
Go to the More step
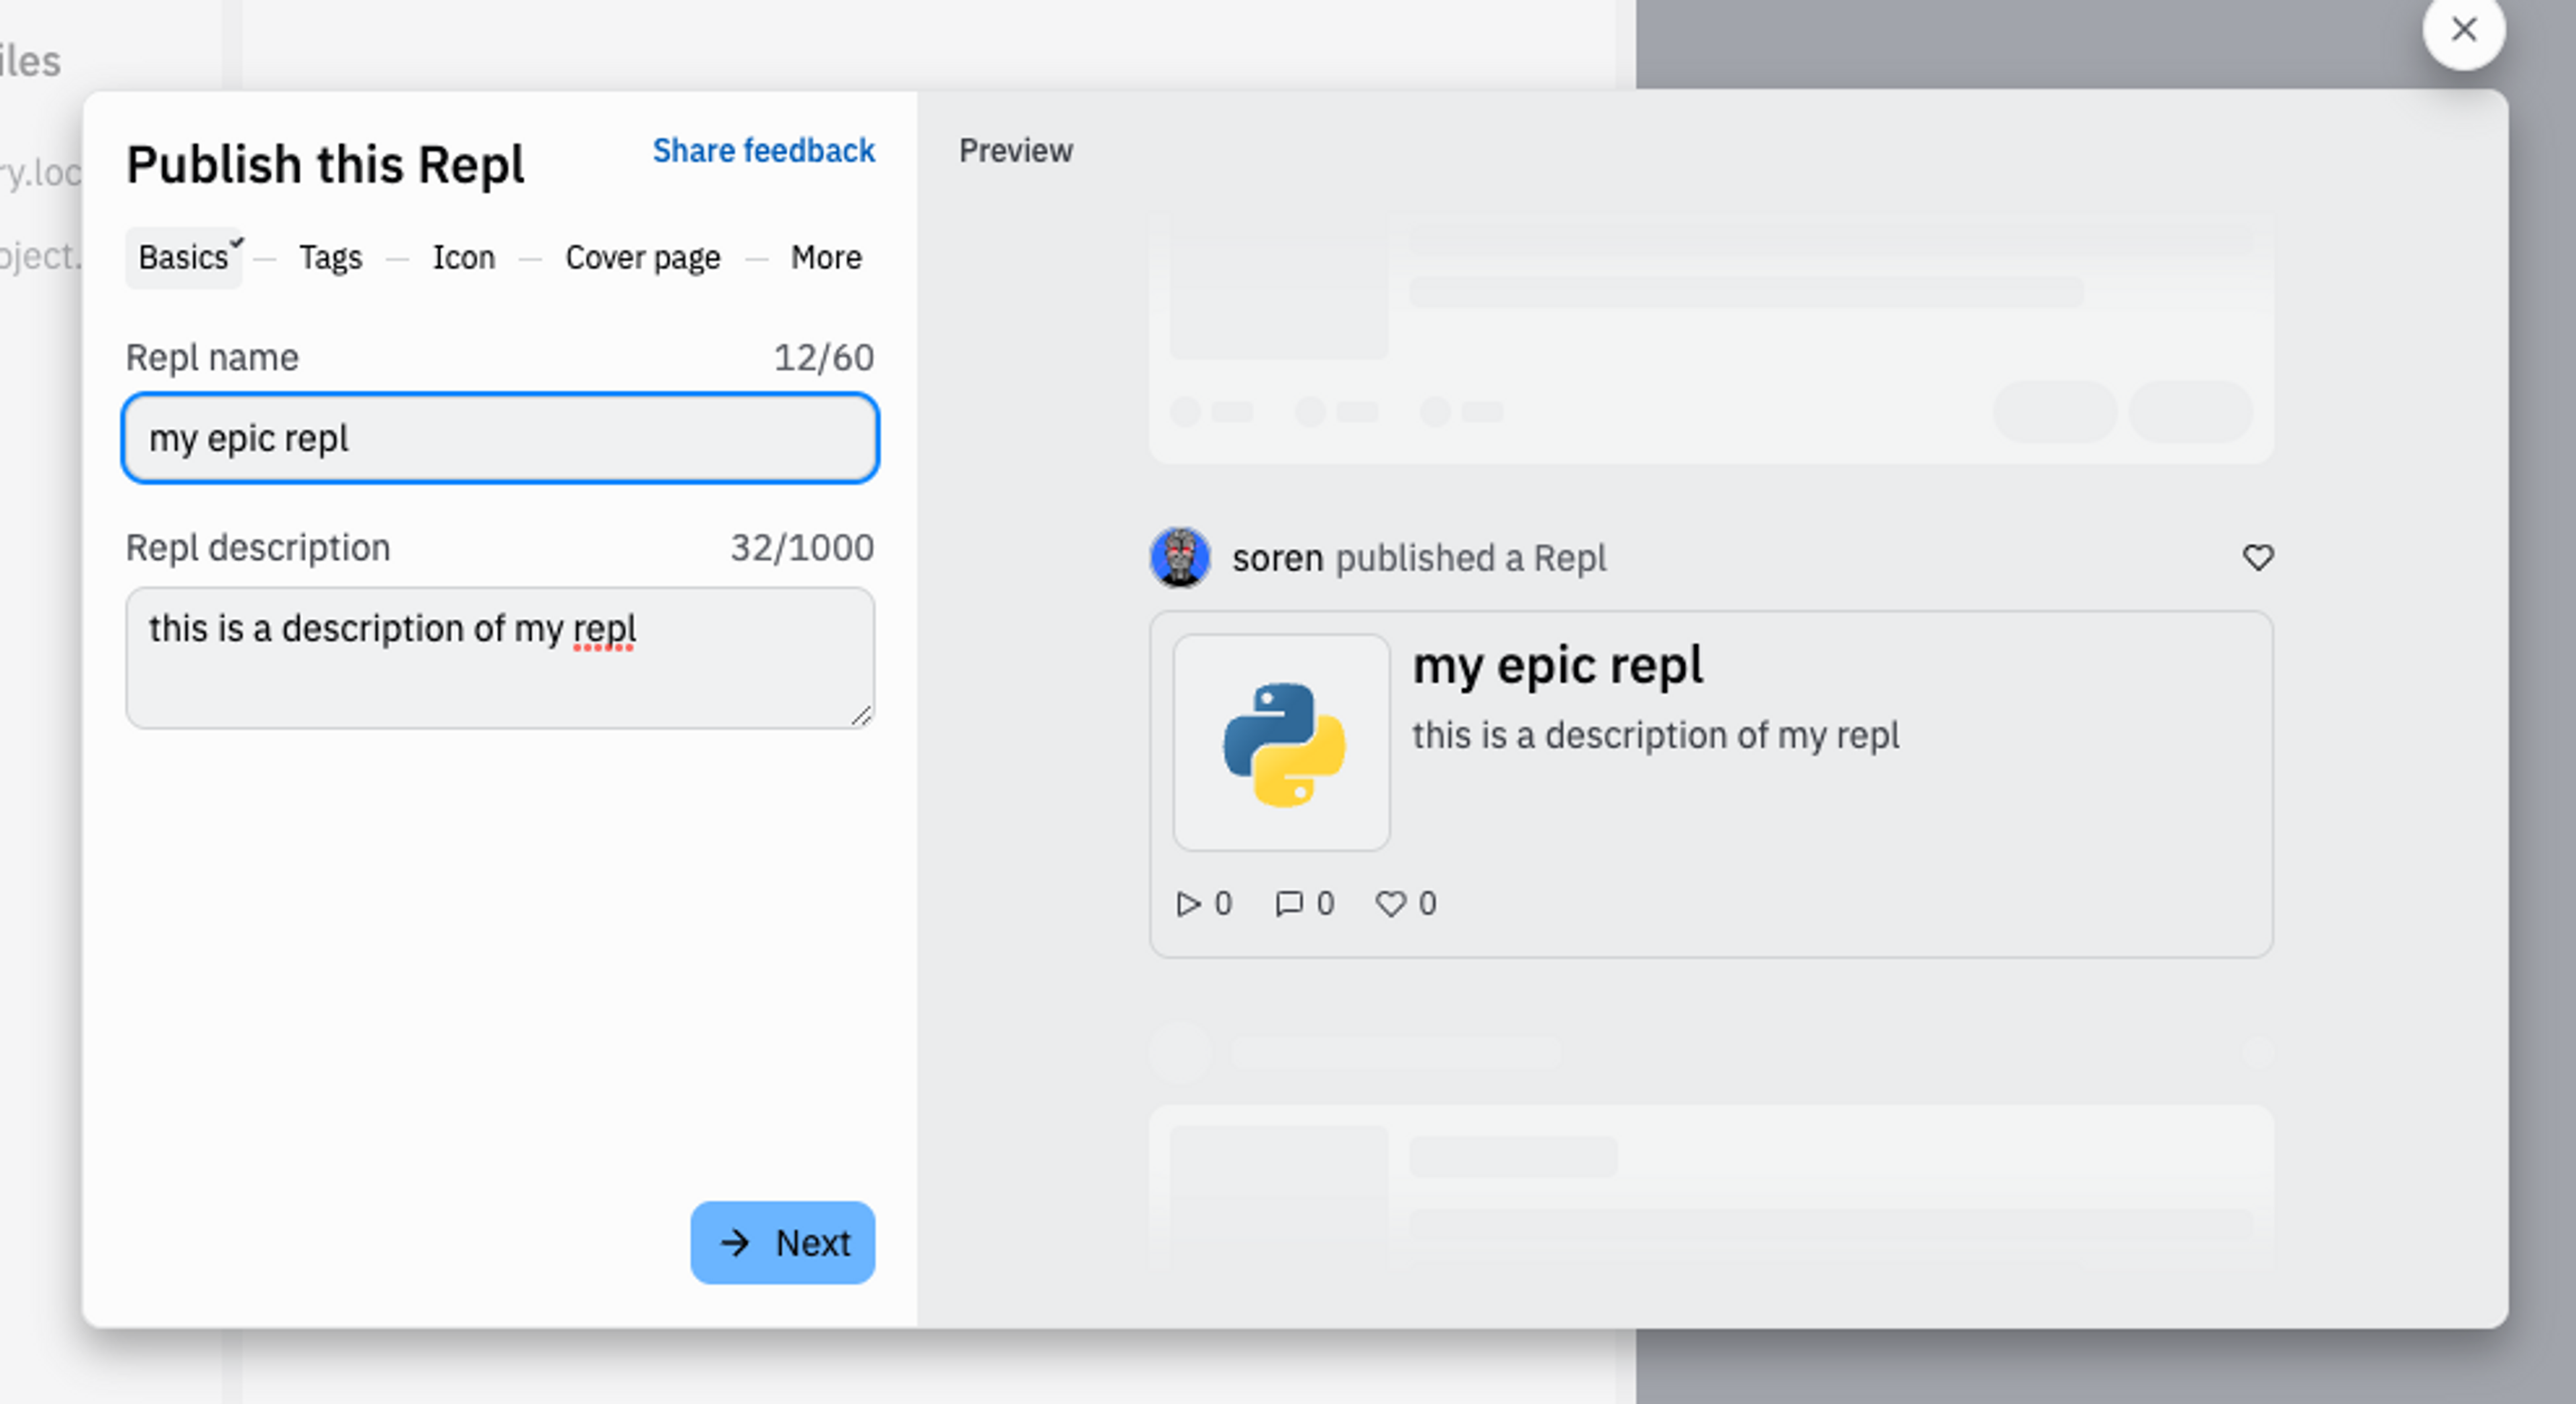[x=825, y=258]
